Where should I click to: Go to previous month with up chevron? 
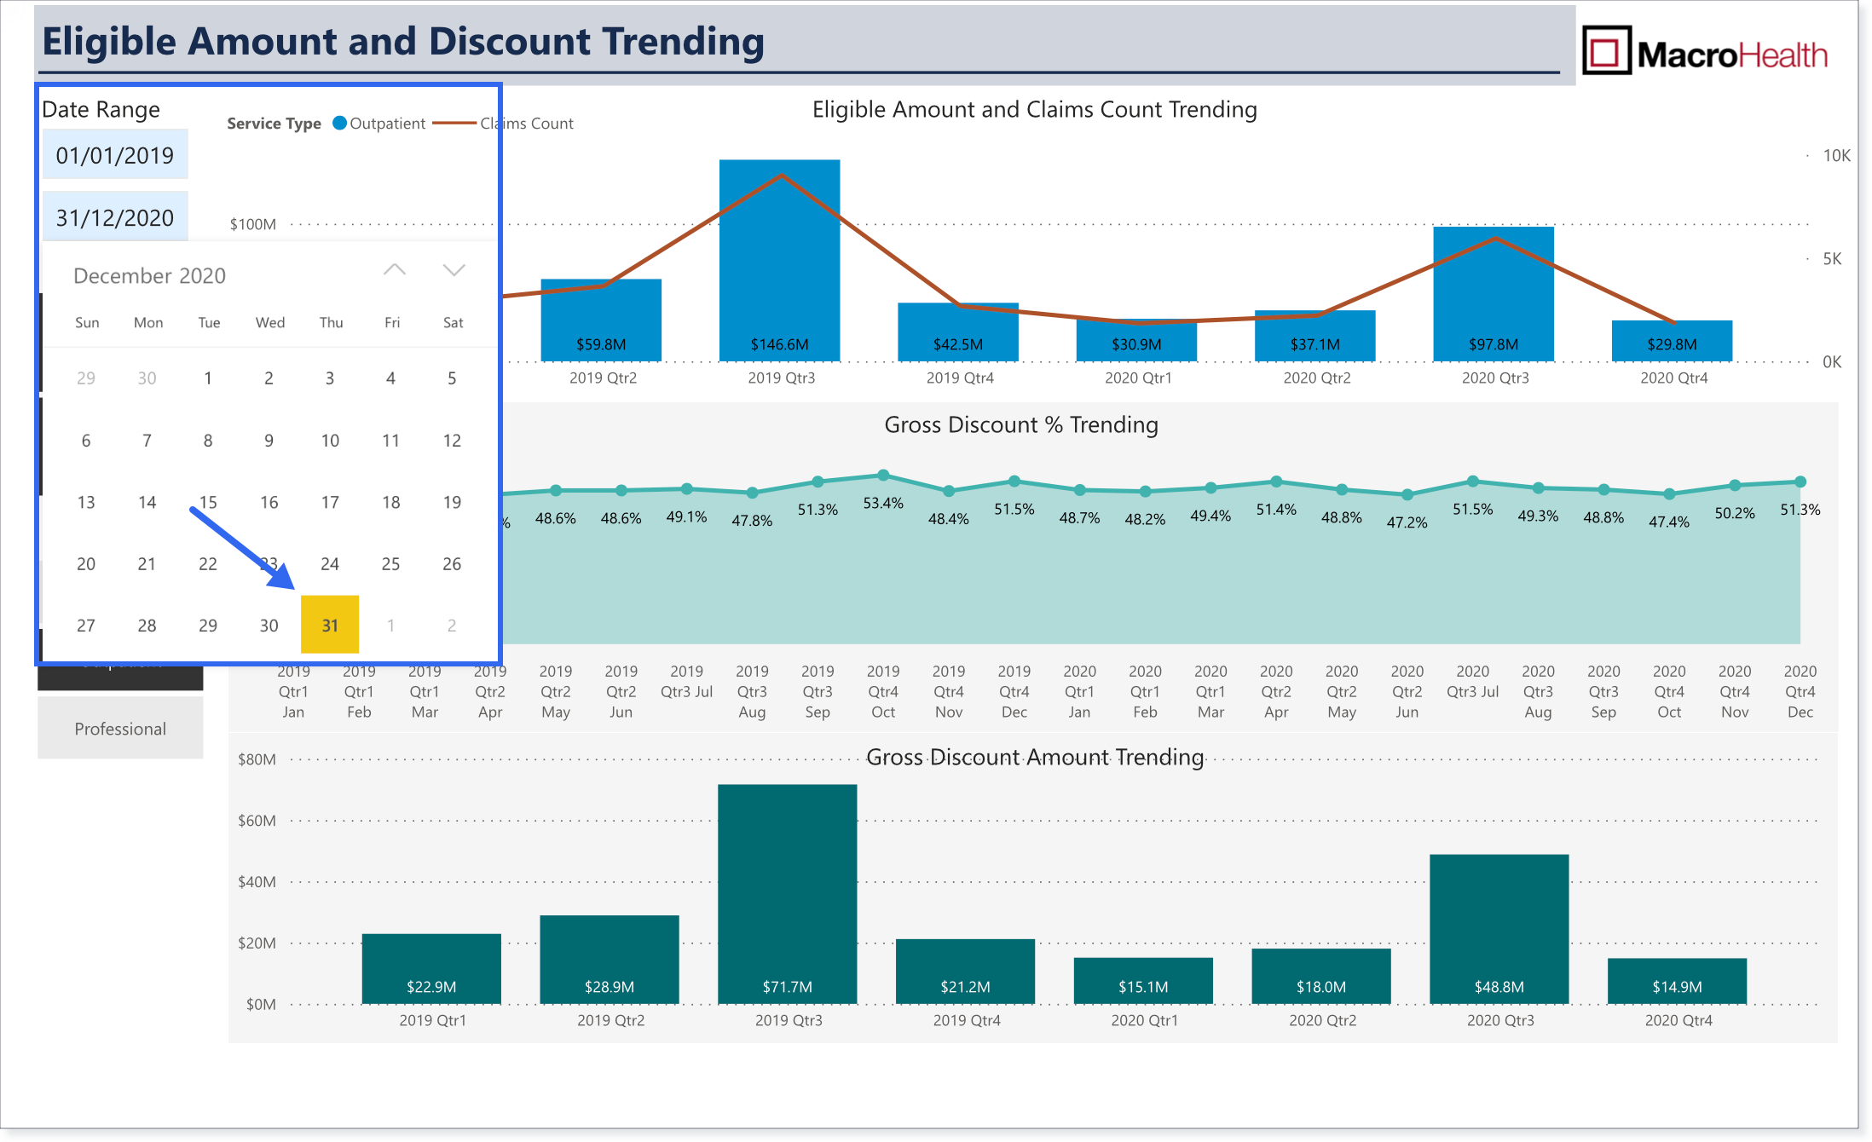[394, 270]
